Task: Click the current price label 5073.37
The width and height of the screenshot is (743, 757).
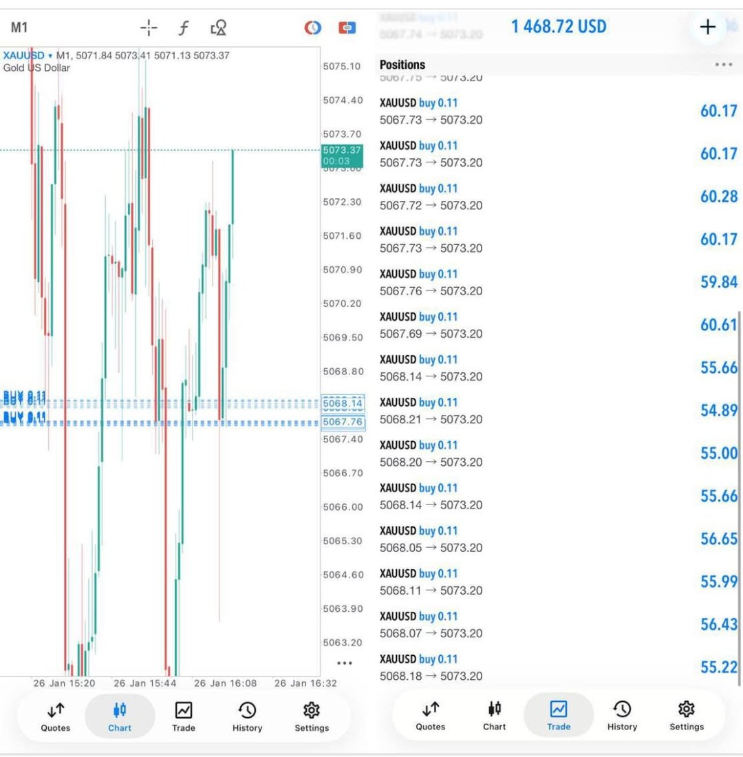Action: (x=342, y=156)
